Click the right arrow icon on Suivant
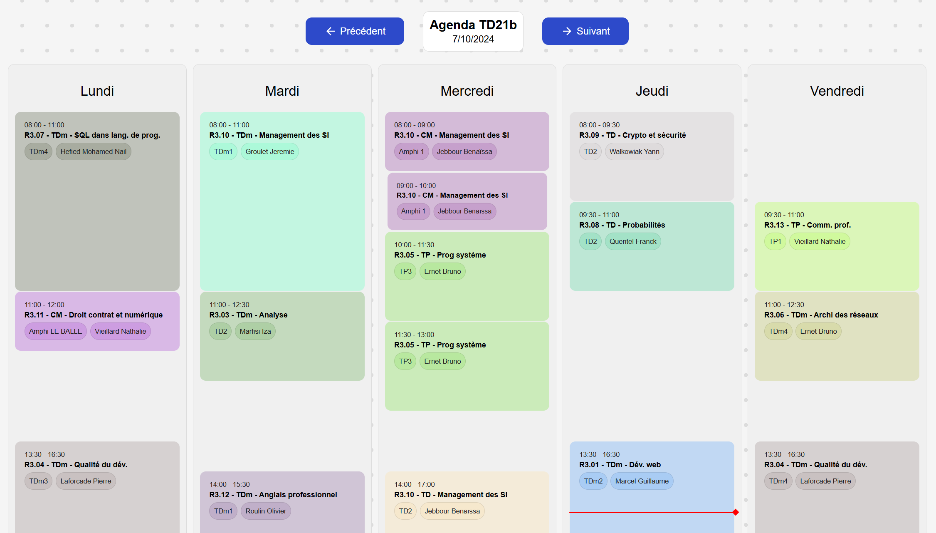This screenshot has width=936, height=533. click(567, 31)
